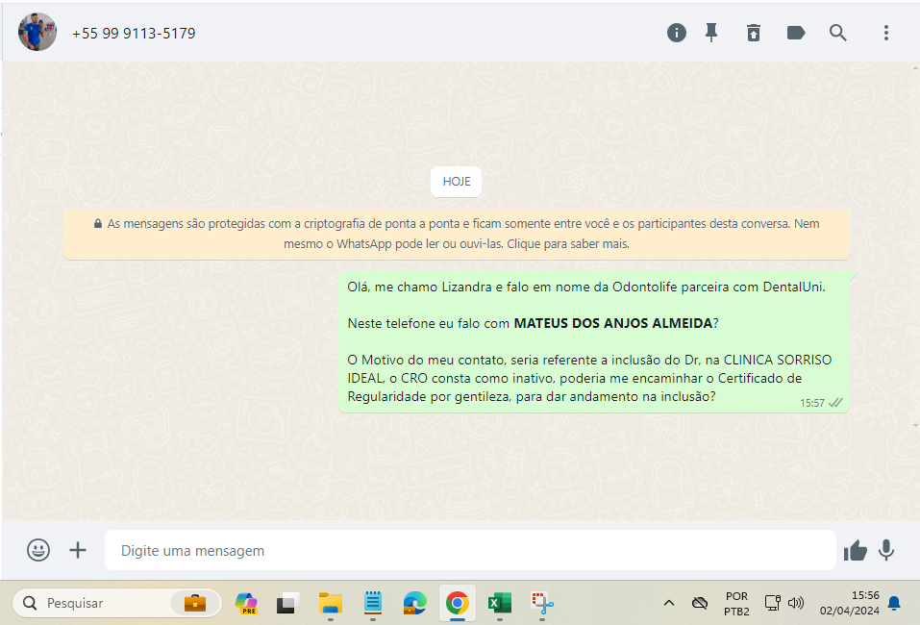Open Notepad from the taskbar
This screenshot has height=625, width=920.
coord(373,603)
